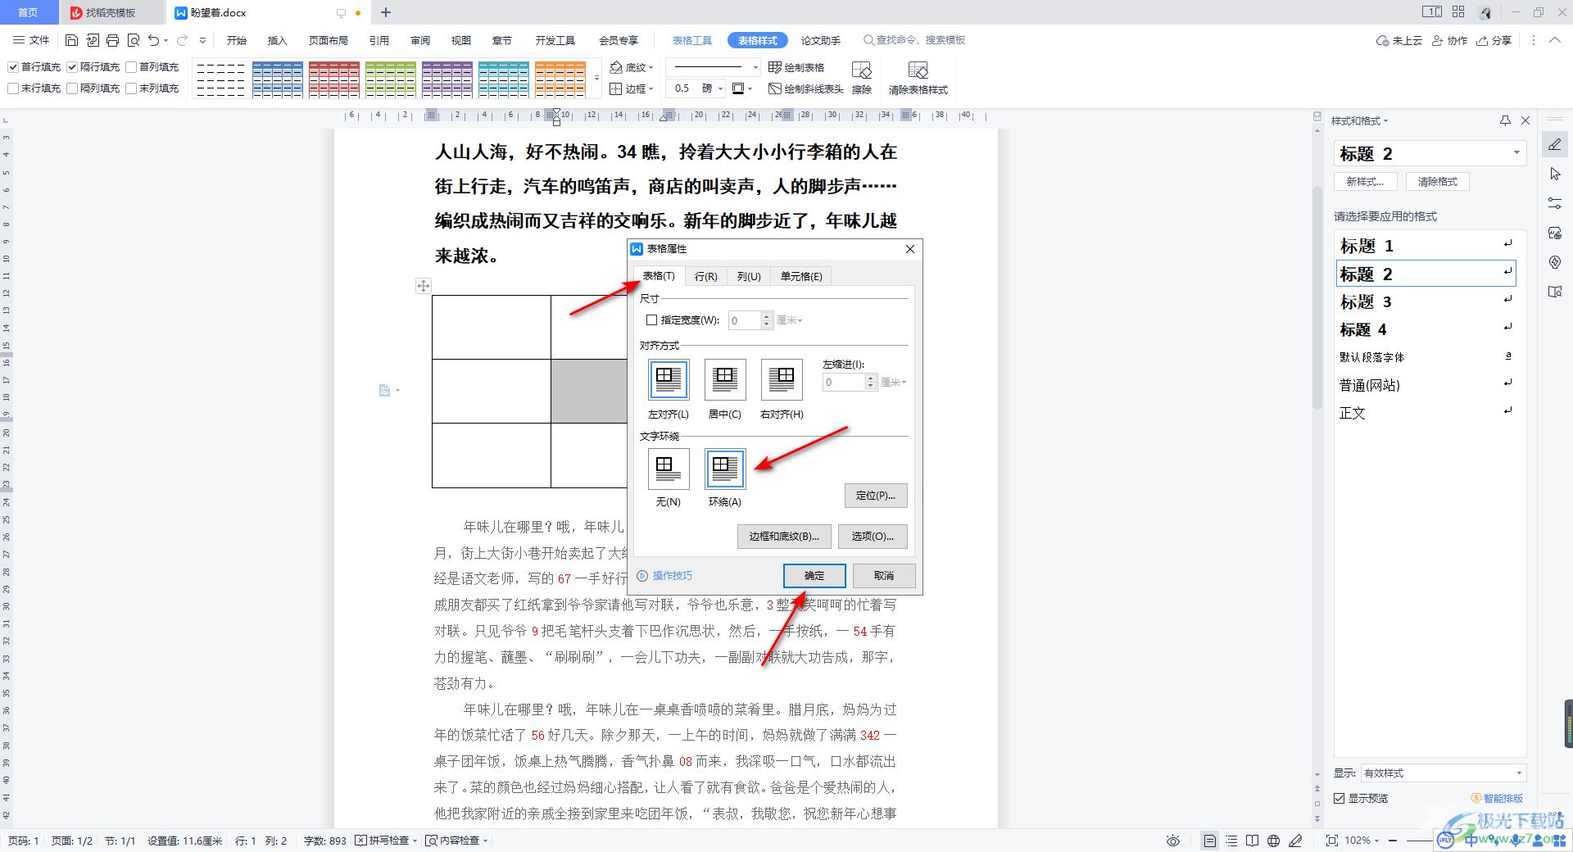Choose Left align (左对齐) table alignment icon

(x=668, y=379)
